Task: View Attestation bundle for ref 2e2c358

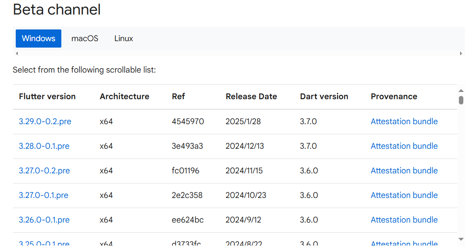Action: point(404,195)
